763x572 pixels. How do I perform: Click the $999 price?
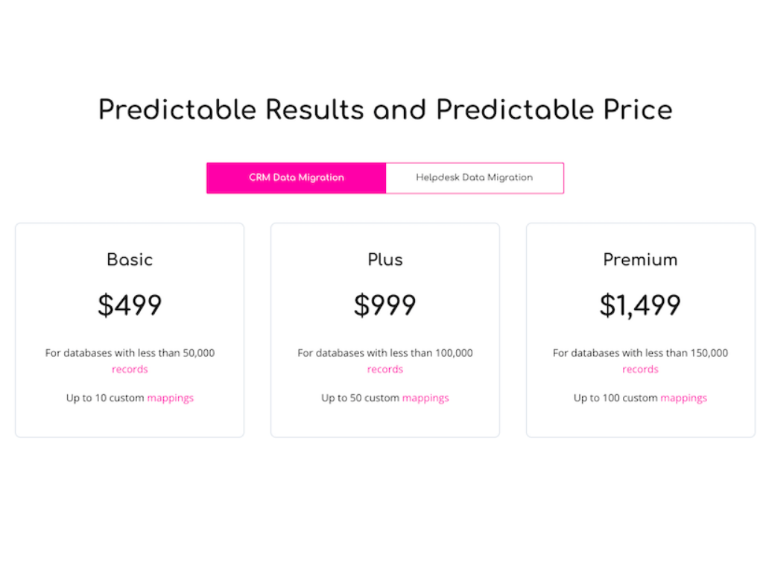[x=385, y=305]
